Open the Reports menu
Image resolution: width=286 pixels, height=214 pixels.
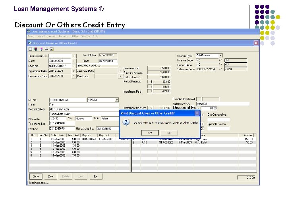tap(63, 36)
